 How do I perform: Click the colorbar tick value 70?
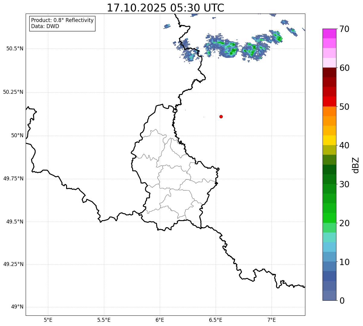coord(344,29)
